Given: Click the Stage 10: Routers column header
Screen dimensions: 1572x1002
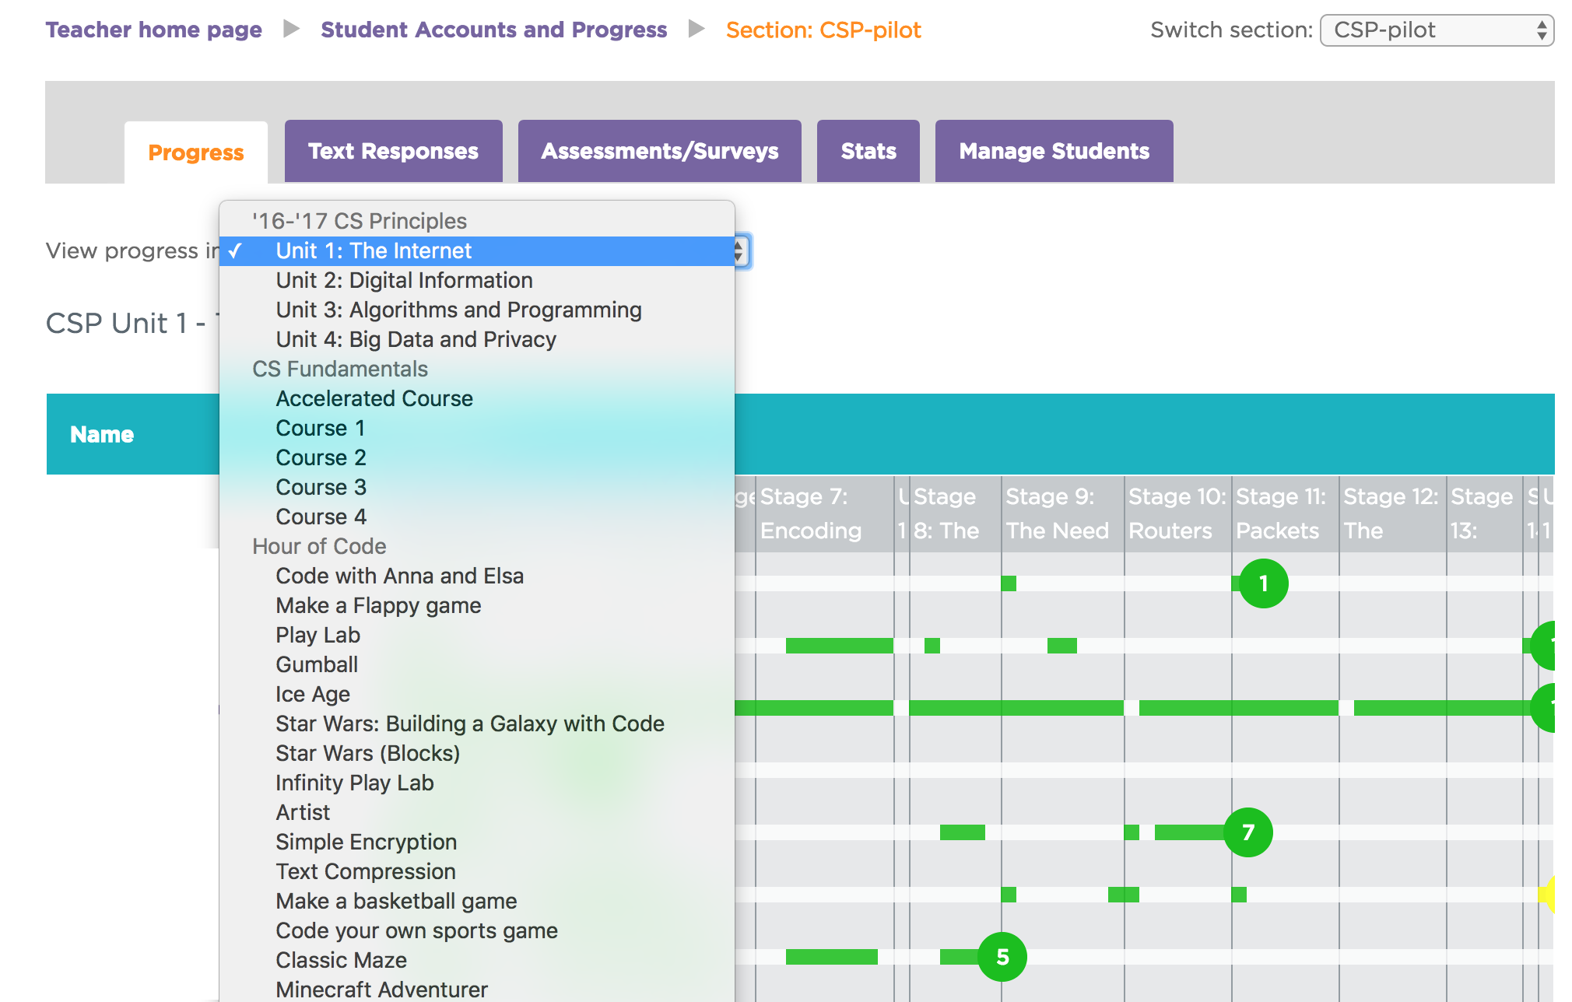Looking at the screenshot, I should 1176,513.
